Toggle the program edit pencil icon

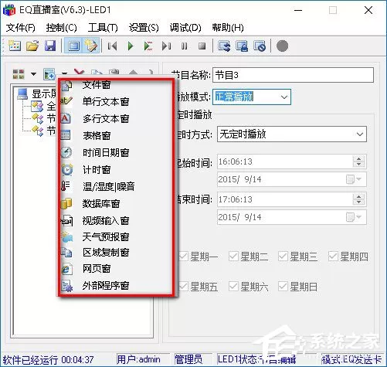(91, 46)
